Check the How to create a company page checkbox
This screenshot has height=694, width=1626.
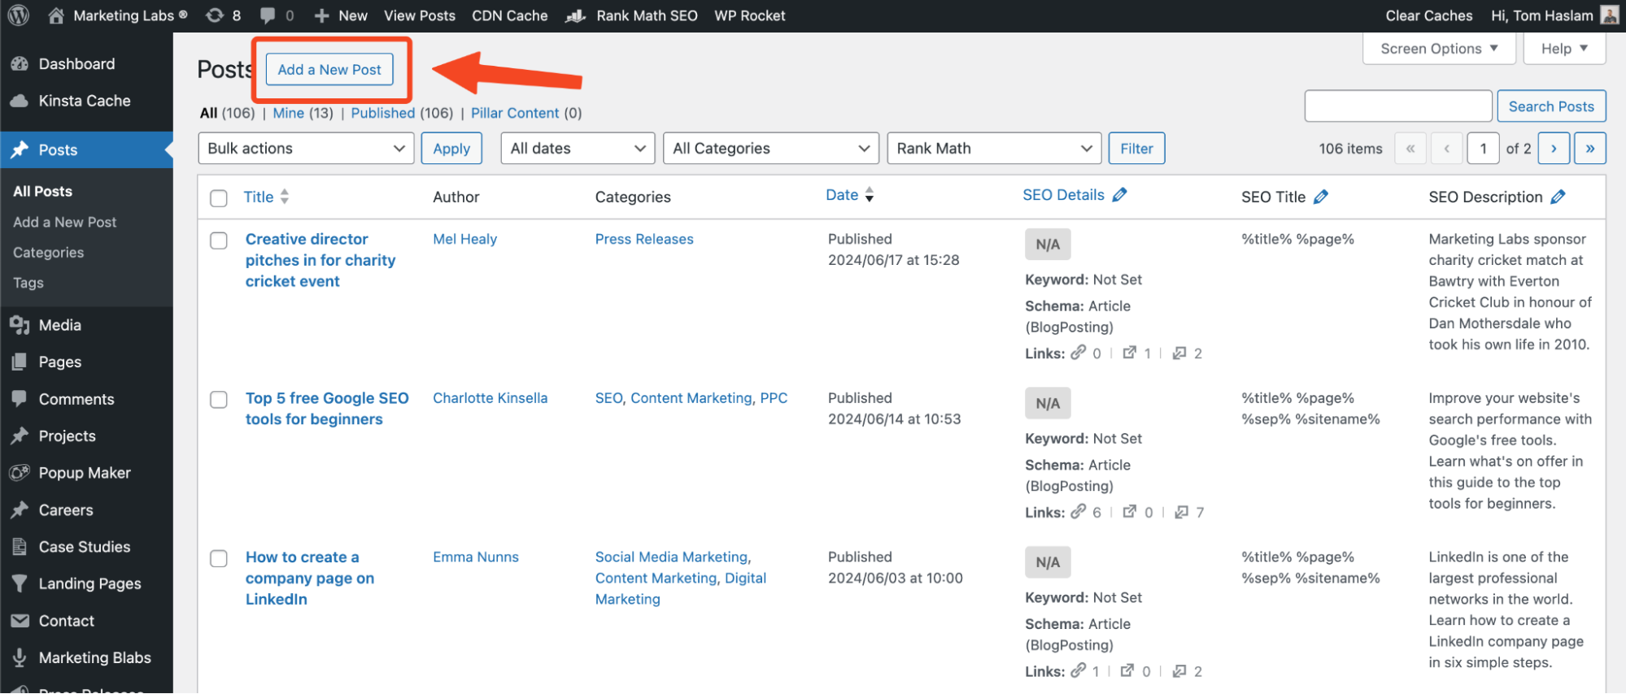(219, 558)
